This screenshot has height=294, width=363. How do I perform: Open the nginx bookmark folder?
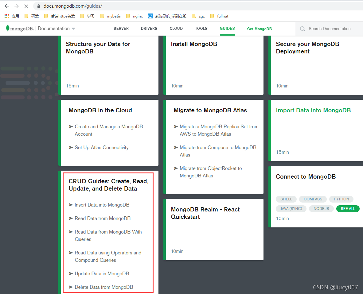point(135,16)
